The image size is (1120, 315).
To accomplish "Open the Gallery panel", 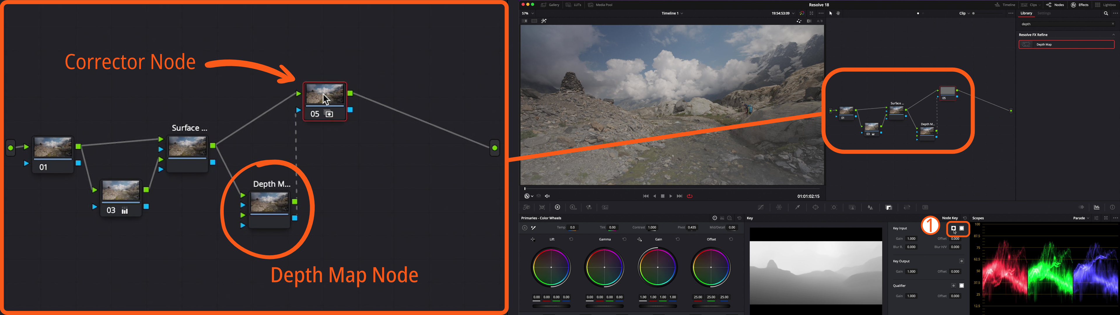I will (x=550, y=5).
